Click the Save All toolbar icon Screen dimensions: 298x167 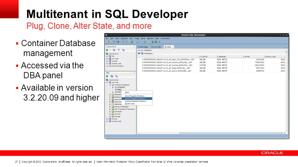[118, 42]
